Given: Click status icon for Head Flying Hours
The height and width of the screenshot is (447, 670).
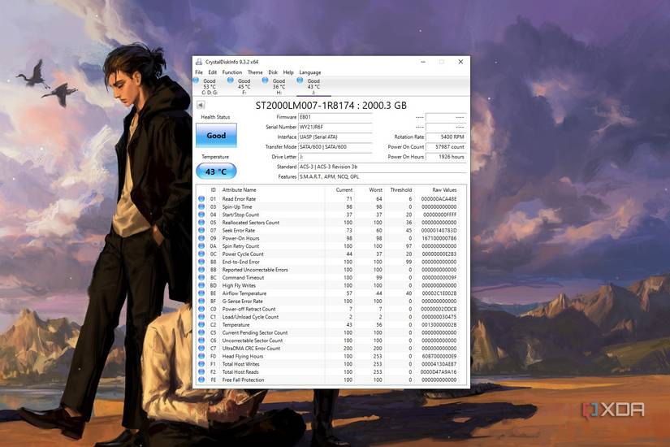Looking at the screenshot, I should pos(201,356).
